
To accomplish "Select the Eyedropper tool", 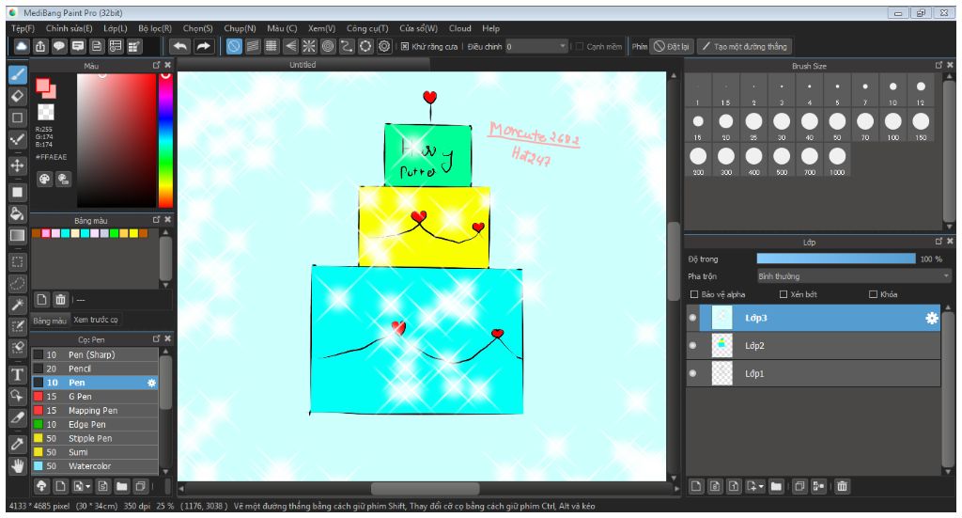I will (17, 445).
